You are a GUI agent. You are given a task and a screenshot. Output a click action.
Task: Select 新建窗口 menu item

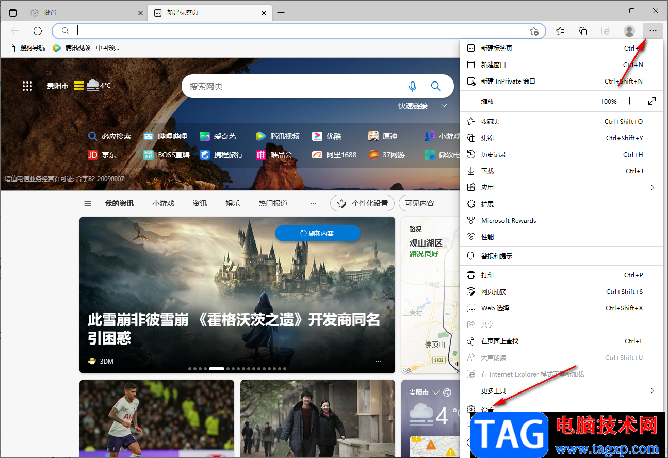pyautogui.click(x=561, y=64)
